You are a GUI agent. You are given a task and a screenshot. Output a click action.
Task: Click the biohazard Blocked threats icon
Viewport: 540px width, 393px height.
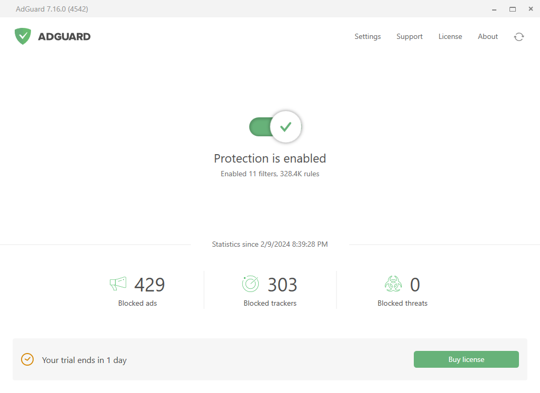393,284
